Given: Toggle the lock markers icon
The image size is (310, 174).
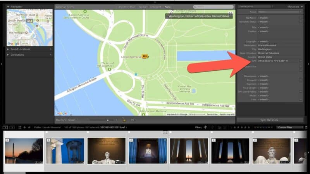Looking at the screenshot, I should [124, 120].
